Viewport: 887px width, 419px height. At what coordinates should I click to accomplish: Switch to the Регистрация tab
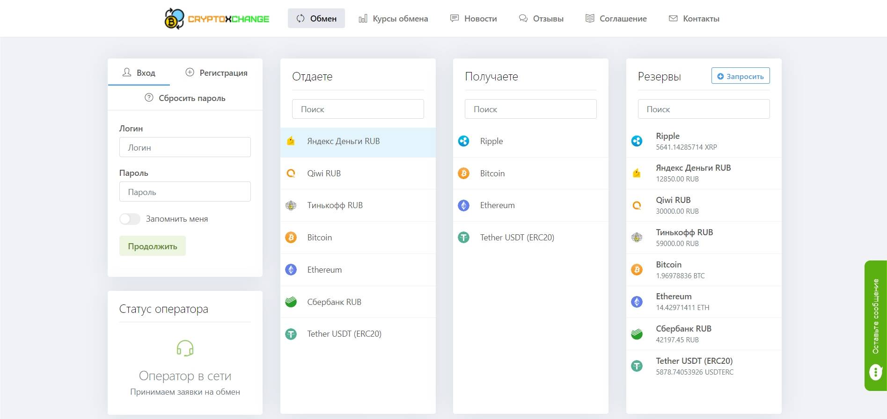[216, 72]
